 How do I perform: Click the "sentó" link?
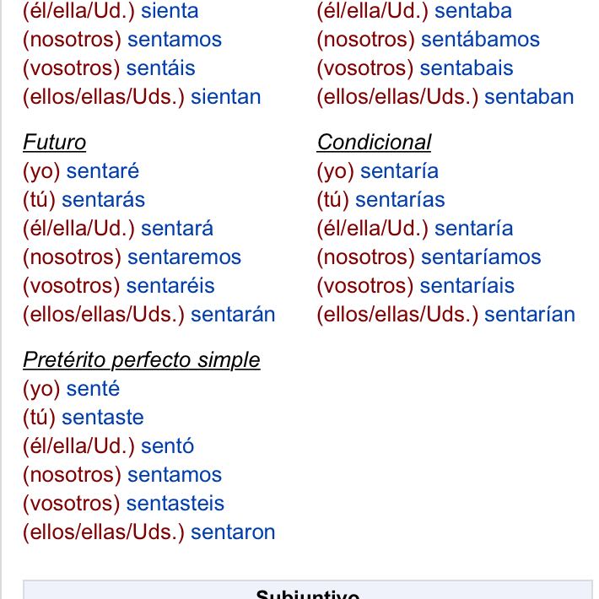[x=167, y=446]
